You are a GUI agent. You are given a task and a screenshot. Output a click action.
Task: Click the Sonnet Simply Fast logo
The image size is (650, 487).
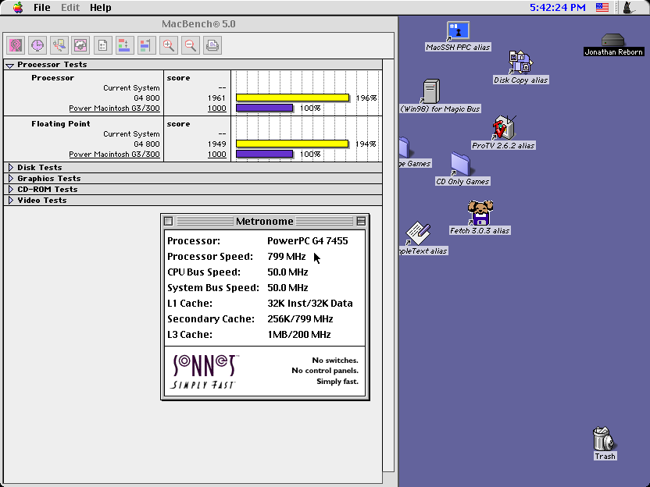(x=205, y=371)
